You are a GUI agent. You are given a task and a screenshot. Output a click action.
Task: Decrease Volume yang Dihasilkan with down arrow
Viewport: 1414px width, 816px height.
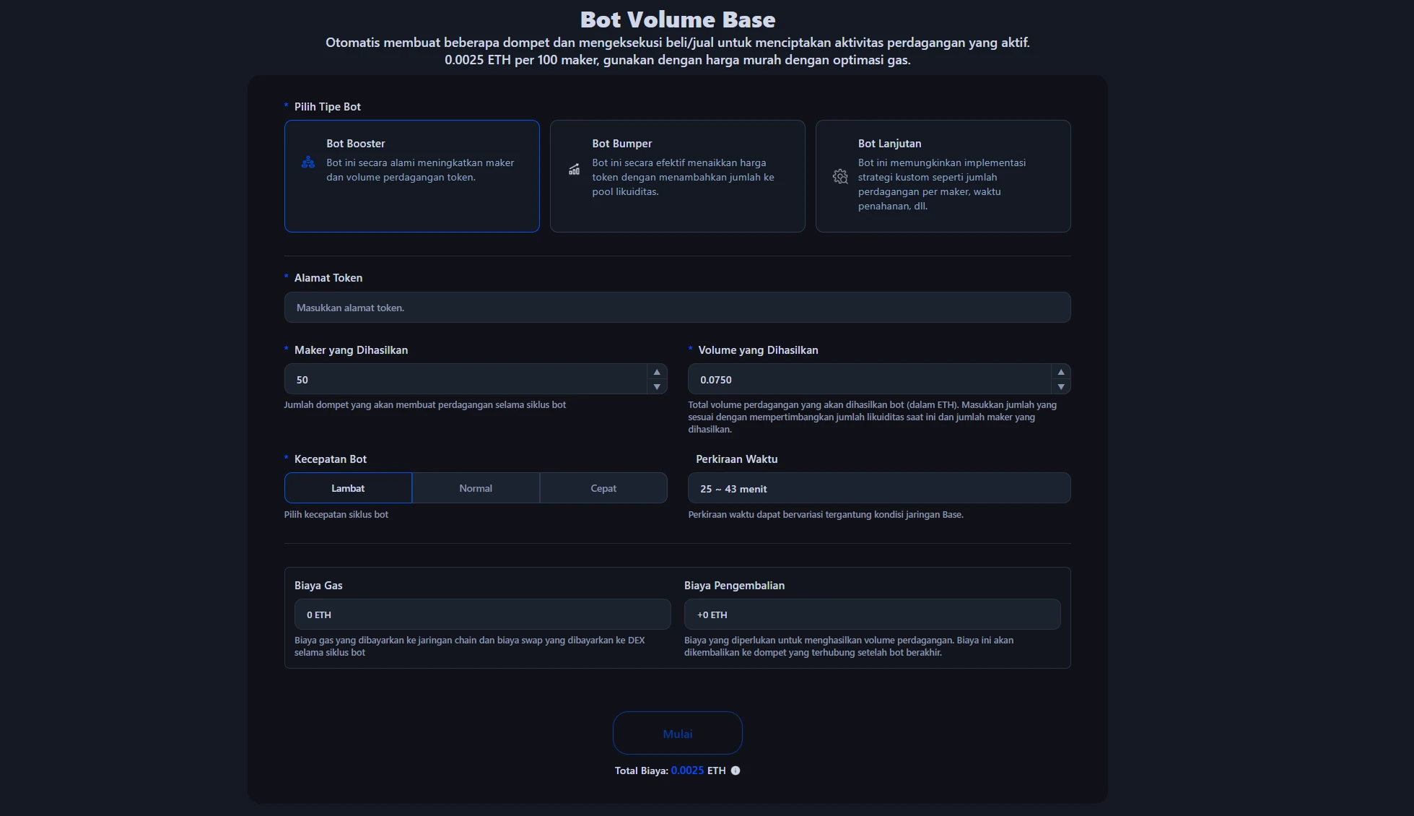[x=1060, y=387]
